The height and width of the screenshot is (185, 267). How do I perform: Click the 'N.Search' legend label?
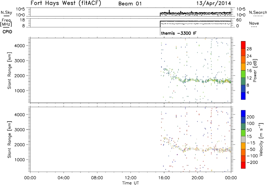[x=258, y=12]
